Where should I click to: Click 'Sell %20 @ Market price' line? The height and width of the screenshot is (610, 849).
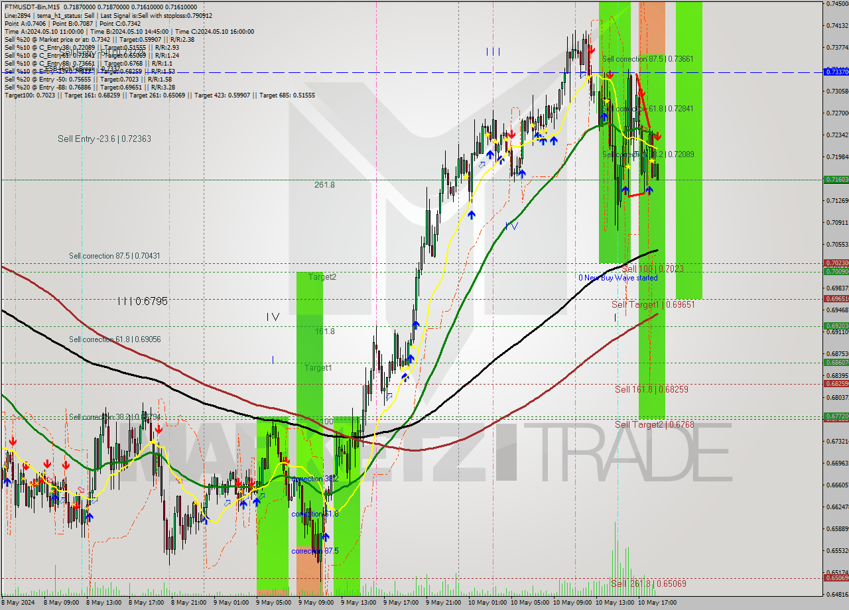click(x=99, y=39)
